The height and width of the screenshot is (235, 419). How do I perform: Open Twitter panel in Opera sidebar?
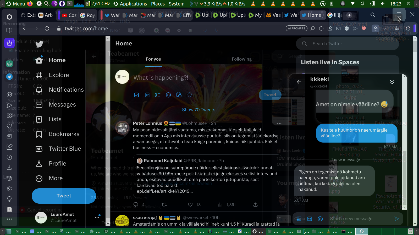[9, 77]
